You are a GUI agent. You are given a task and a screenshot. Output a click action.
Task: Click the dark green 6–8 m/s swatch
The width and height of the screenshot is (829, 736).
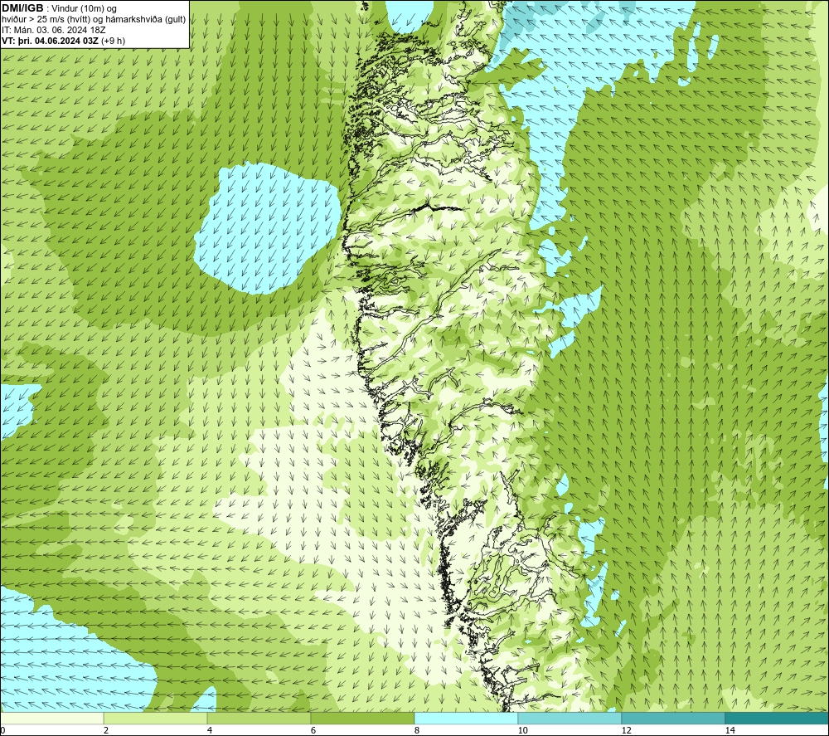(x=363, y=719)
